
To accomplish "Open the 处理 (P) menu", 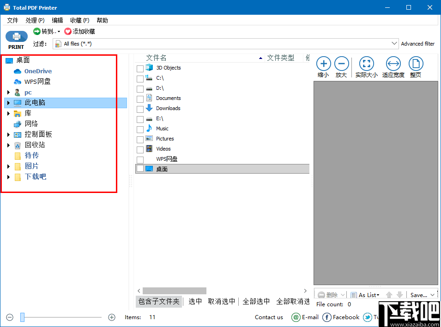I will coord(35,20).
